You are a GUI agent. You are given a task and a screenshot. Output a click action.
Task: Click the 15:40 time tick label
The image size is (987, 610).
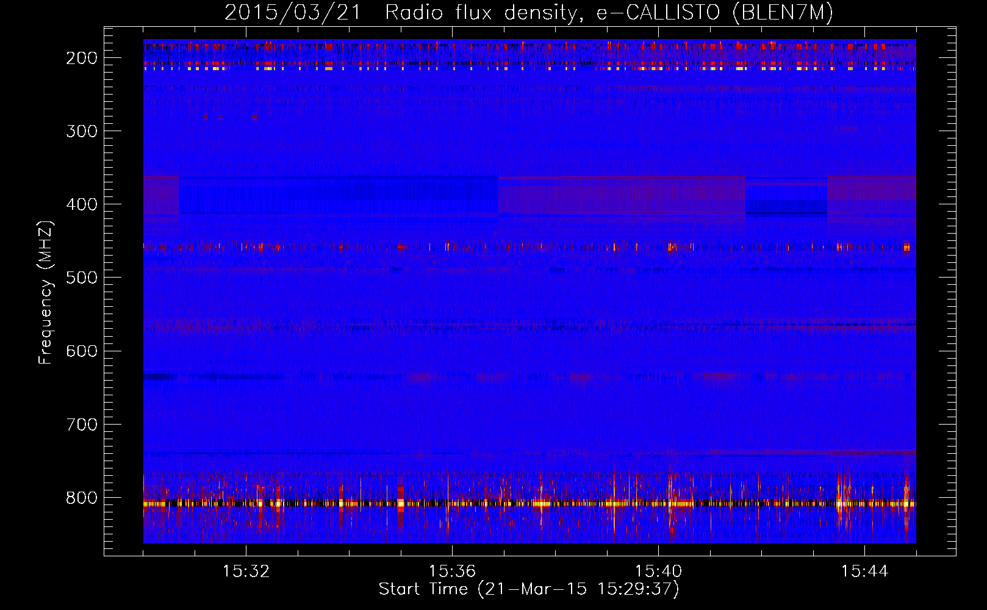click(658, 572)
